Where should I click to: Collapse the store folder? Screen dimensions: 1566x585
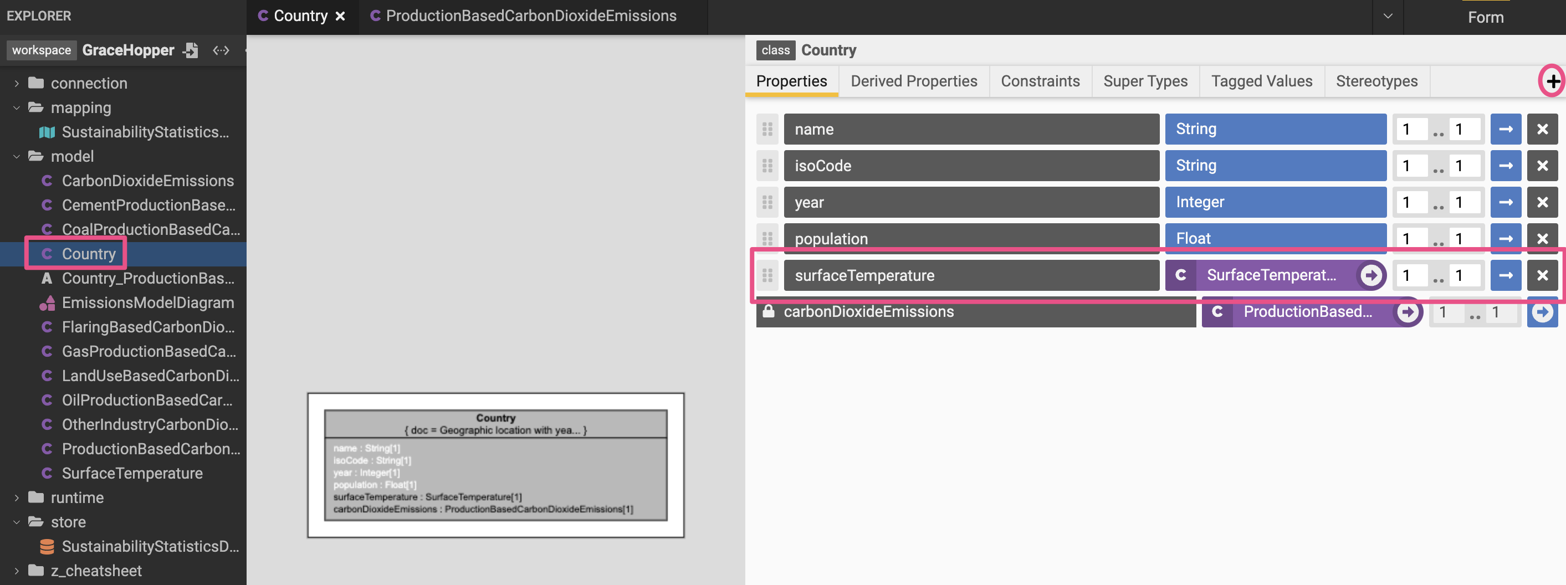click(x=17, y=522)
